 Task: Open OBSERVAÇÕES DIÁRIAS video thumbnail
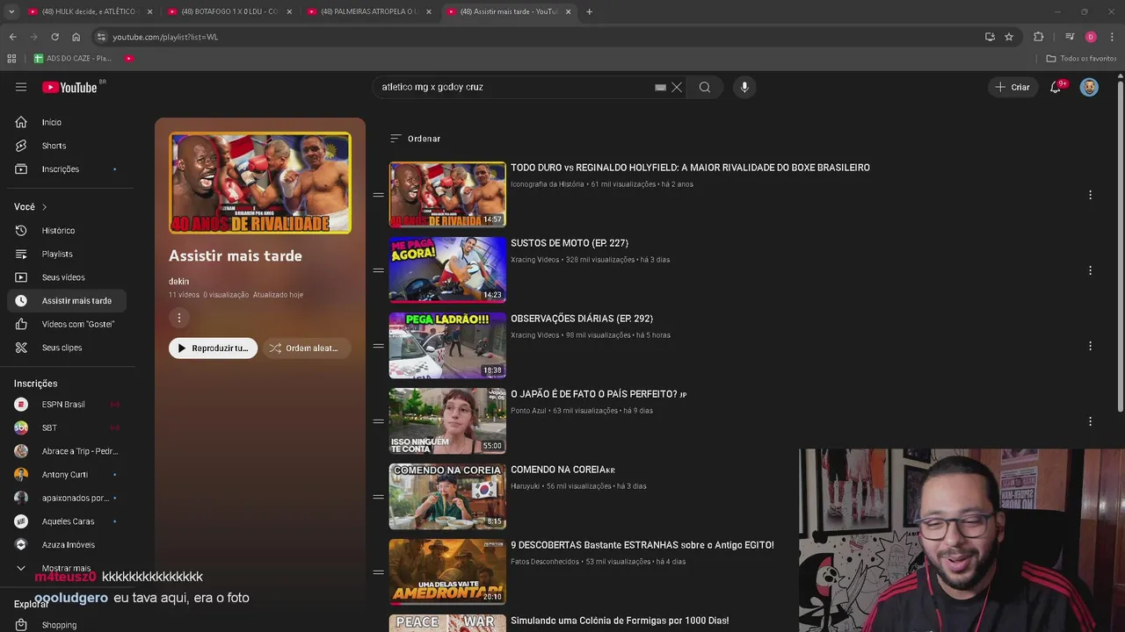point(447,345)
